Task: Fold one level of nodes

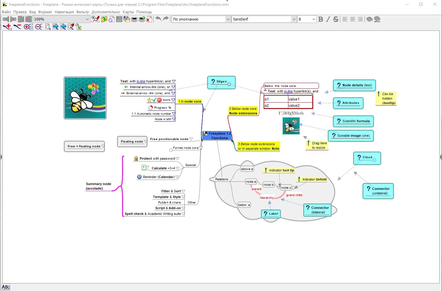Action: pyautogui.click(x=39, y=27)
